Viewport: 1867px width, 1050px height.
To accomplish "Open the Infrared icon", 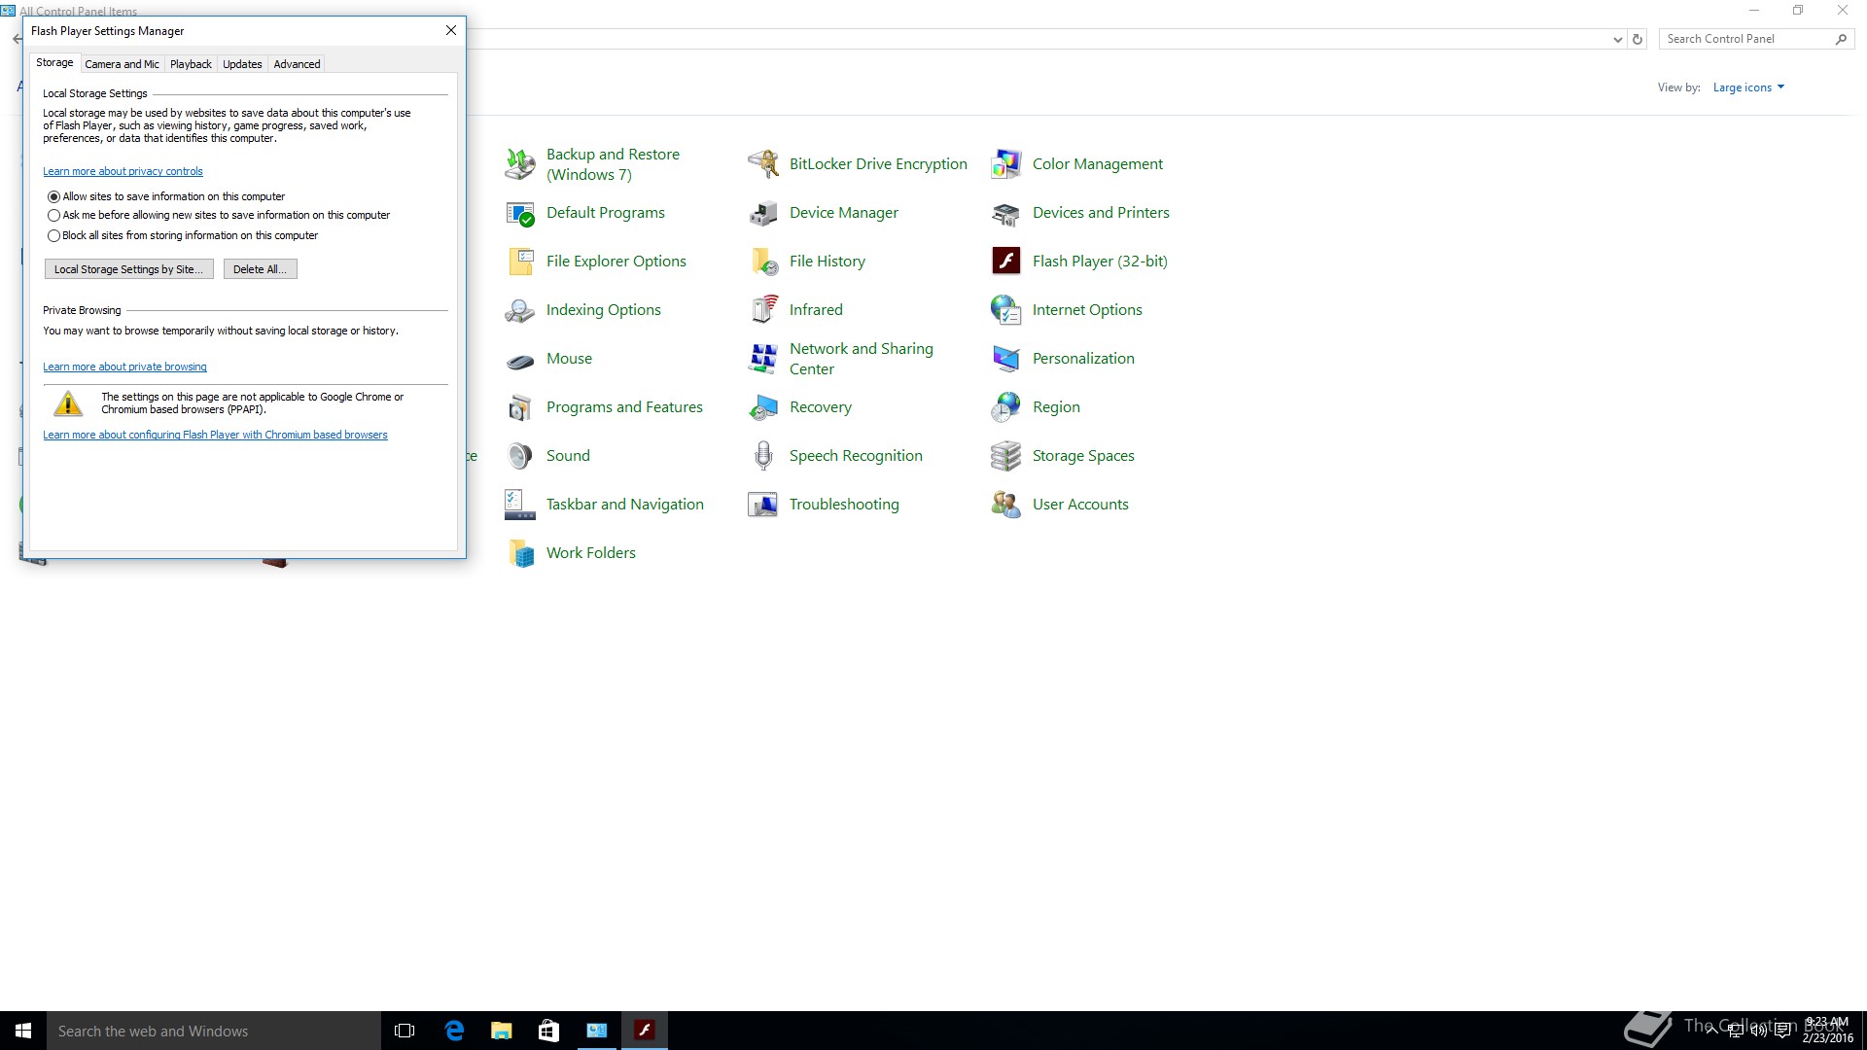I will [763, 310].
